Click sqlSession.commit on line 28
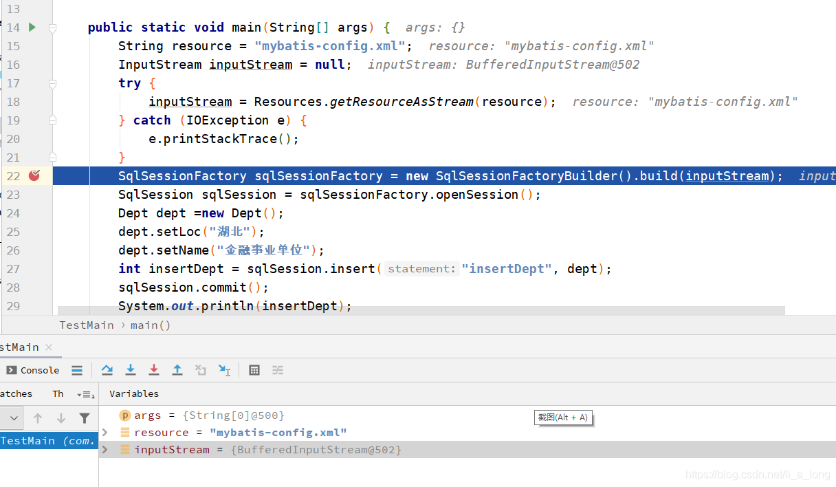Screen dimensions: 836x487 click(x=182, y=288)
